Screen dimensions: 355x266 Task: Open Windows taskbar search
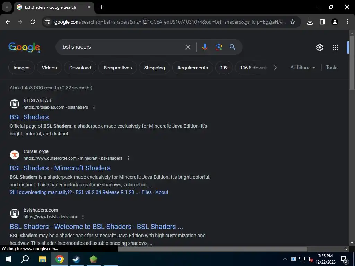[25, 259]
